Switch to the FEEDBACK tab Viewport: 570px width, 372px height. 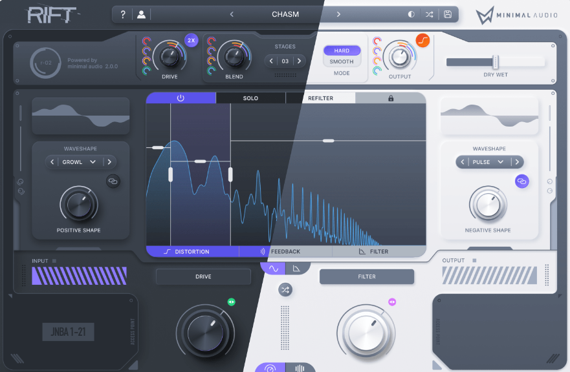click(x=285, y=252)
